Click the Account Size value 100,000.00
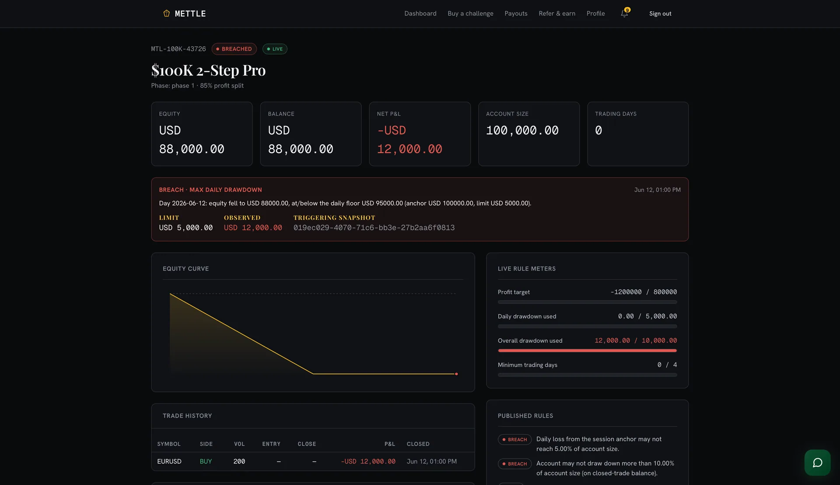The height and width of the screenshot is (485, 840). tap(522, 130)
